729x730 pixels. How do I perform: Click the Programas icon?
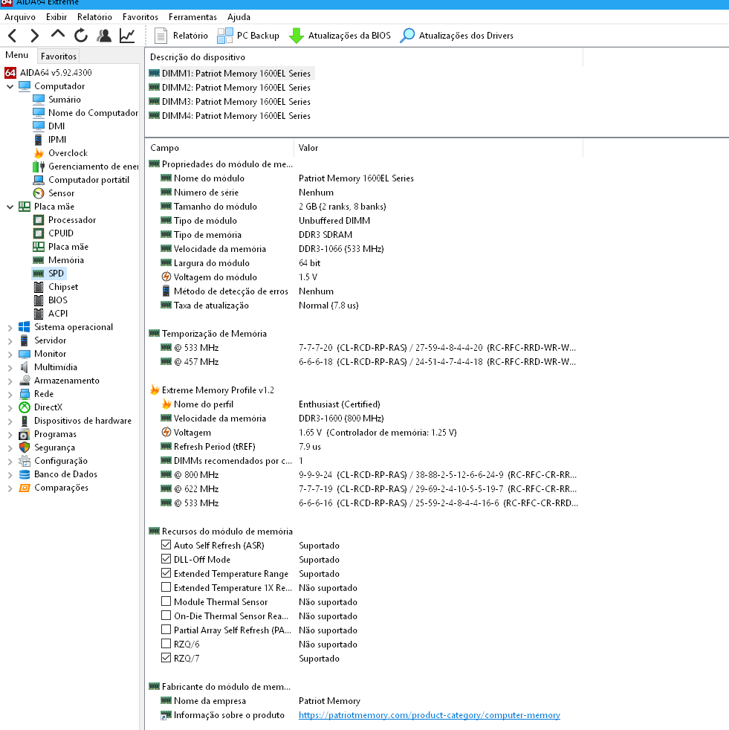(25, 434)
